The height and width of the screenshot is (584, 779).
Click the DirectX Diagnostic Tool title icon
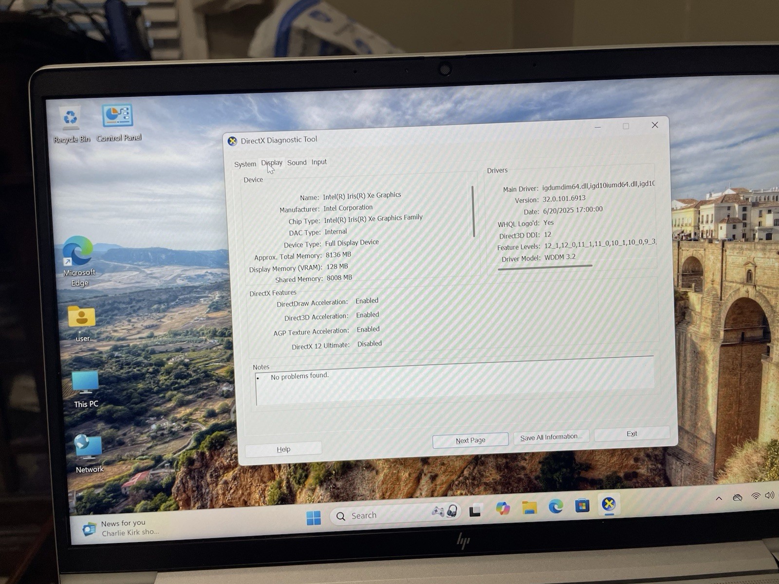point(232,141)
